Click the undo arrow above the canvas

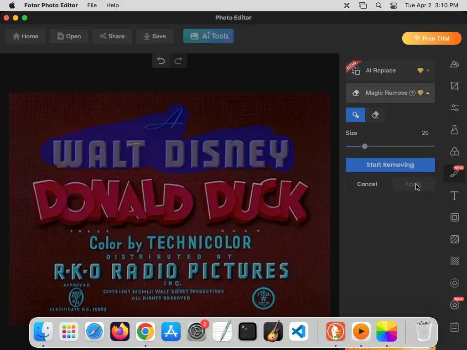pos(161,61)
